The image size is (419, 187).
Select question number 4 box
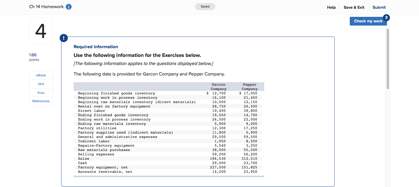pyautogui.click(x=41, y=31)
